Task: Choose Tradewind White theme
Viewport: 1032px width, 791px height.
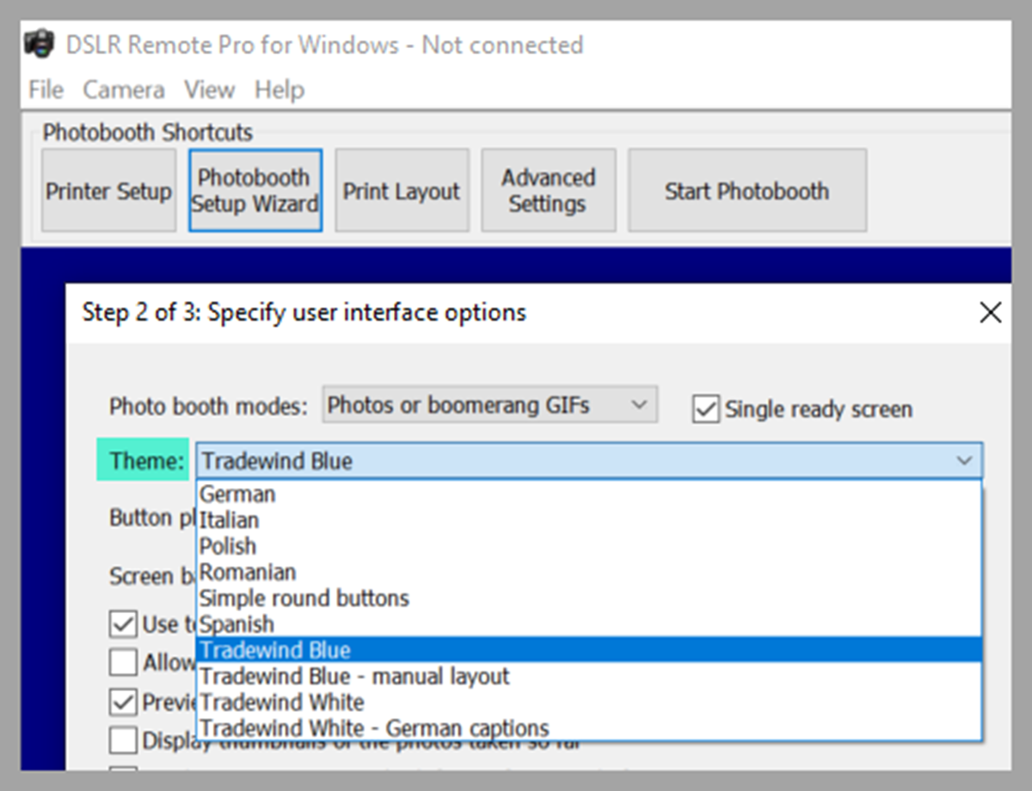Action: coord(589,702)
